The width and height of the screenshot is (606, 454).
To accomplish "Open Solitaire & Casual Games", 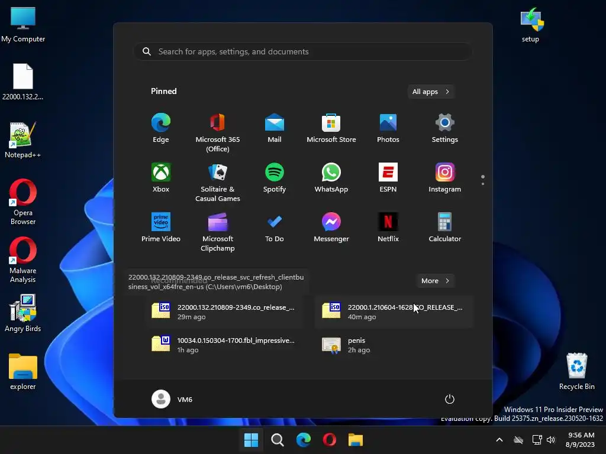I will coord(218,182).
